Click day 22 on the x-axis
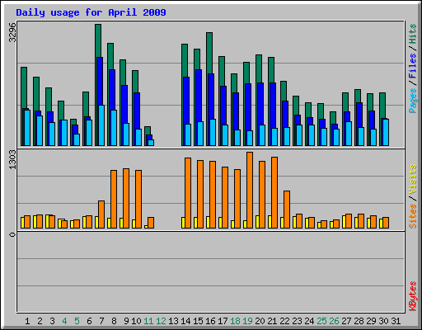This screenshot has height=330, width=422. pos(284,321)
